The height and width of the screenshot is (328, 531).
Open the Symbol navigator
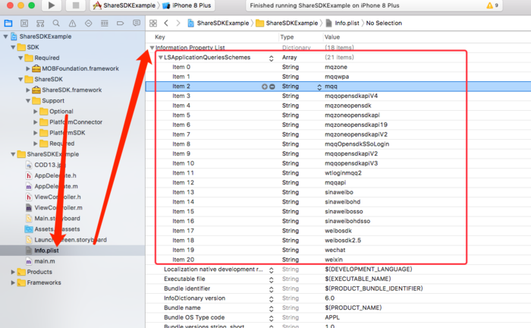[x=40, y=23]
